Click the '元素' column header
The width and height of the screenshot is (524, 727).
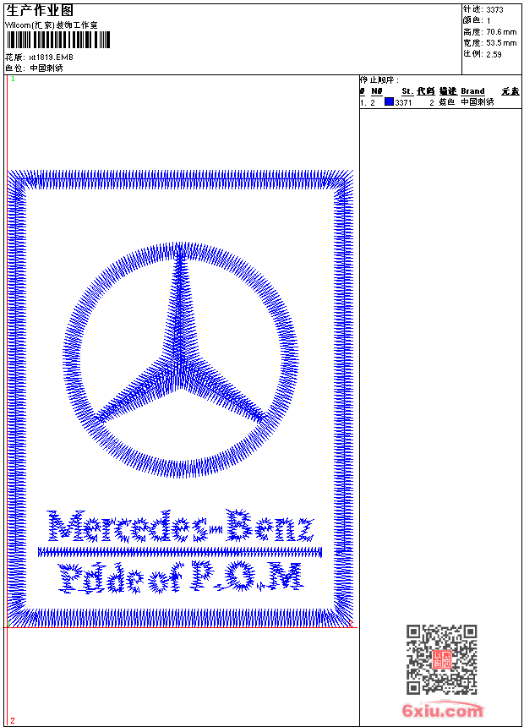coord(510,91)
